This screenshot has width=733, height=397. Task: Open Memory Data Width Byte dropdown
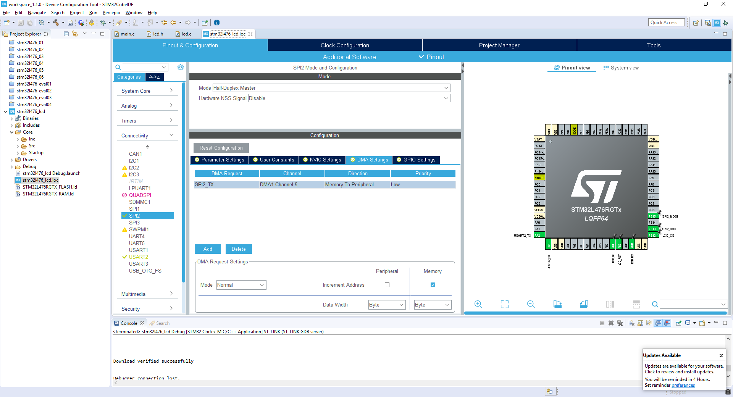point(433,305)
